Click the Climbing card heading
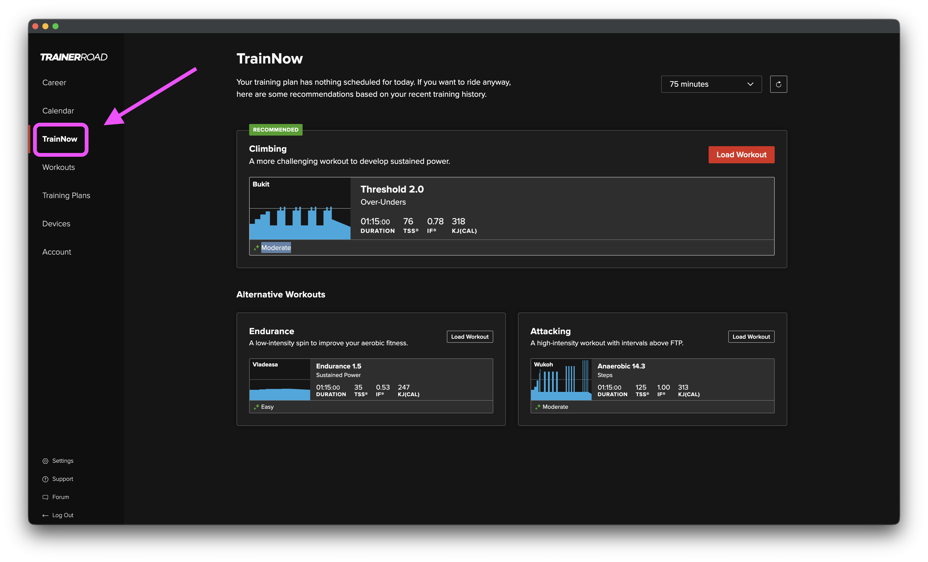This screenshot has width=928, height=562. pos(268,149)
